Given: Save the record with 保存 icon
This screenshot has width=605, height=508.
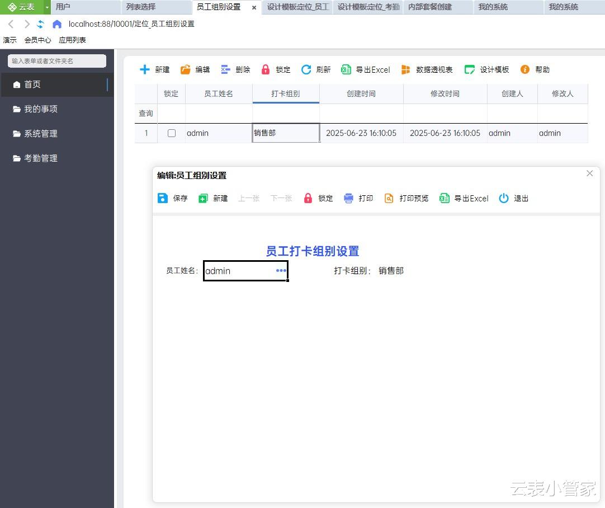Looking at the screenshot, I should [x=163, y=198].
